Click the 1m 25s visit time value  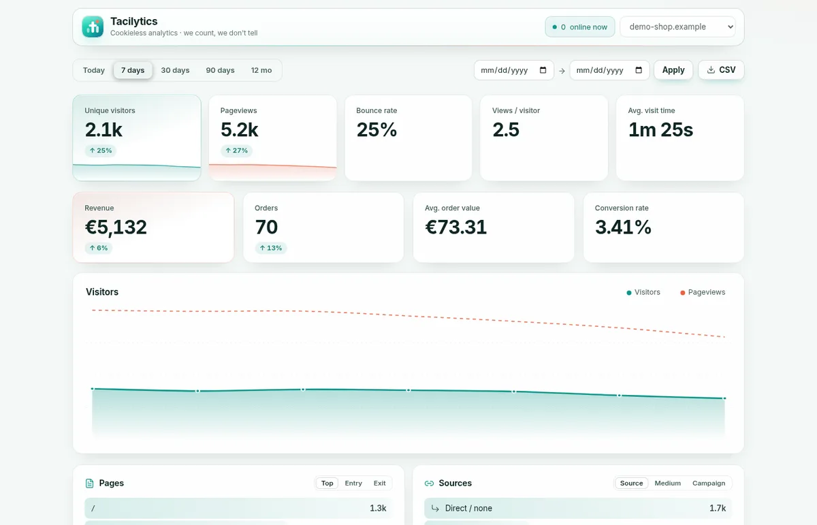coord(660,129)
